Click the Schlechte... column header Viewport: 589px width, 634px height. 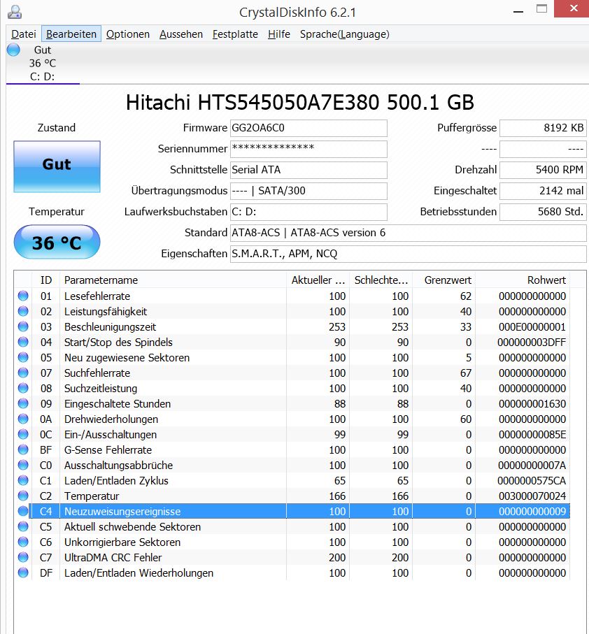[x=381, y=280]
